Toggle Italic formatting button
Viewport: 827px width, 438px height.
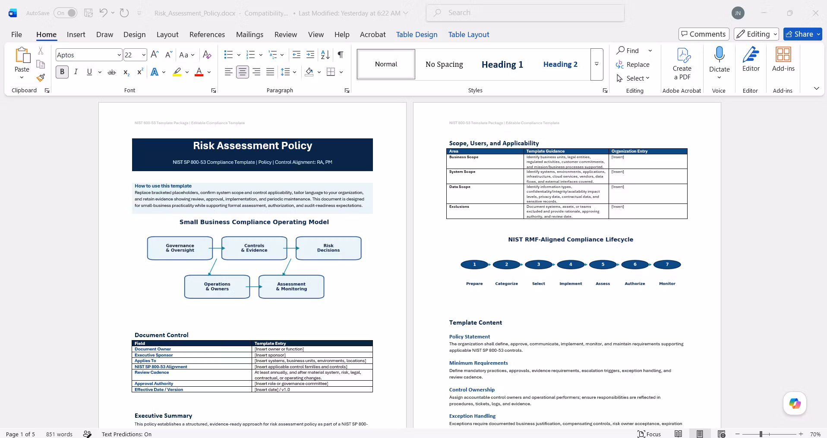(76, 72)
